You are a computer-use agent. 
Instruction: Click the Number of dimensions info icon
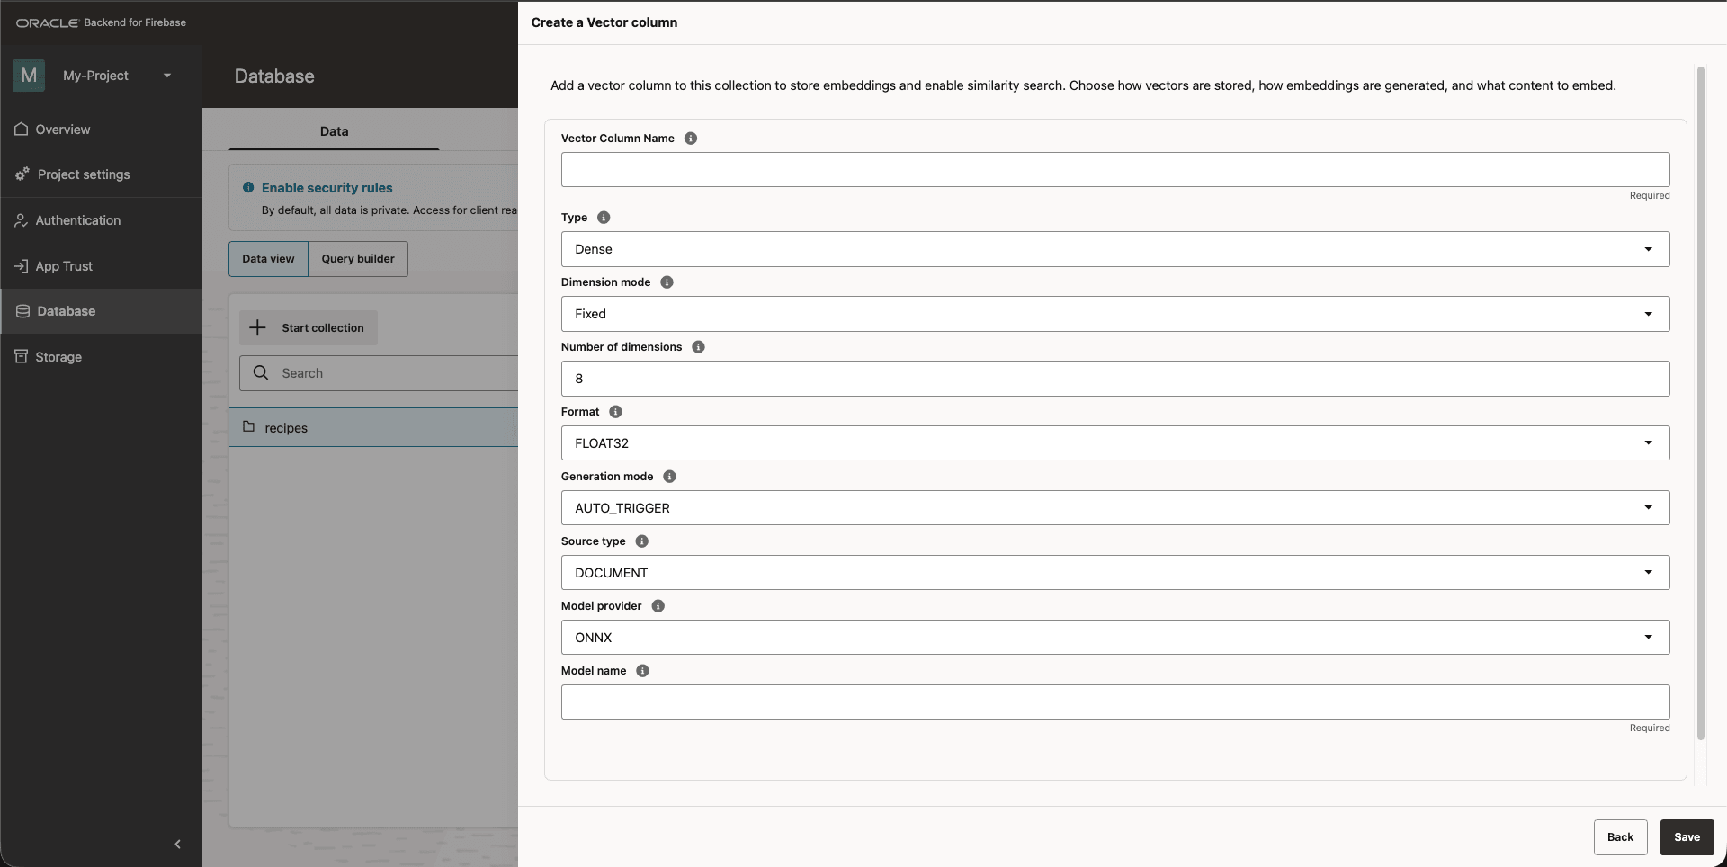click(x=698, y=347)
